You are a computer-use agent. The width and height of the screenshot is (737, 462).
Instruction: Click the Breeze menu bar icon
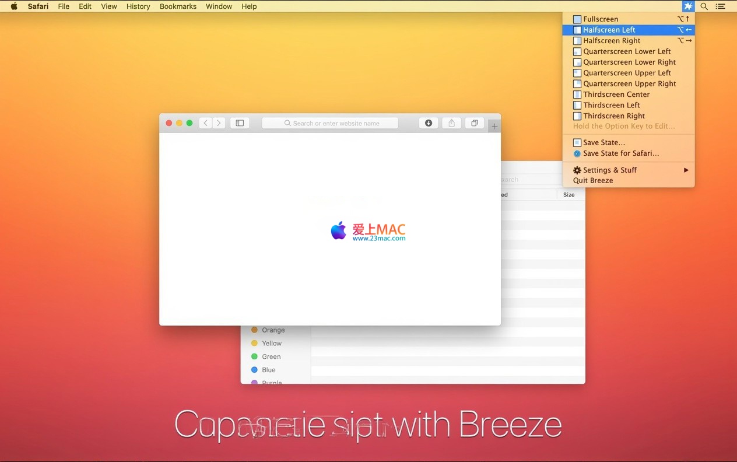[688, 6]
